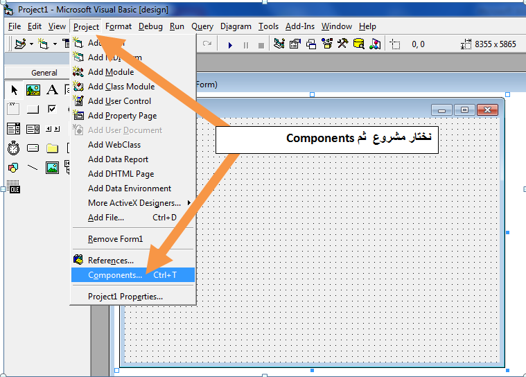The height and width of the screenshot is (377, 526).
Task: Select the Line control tool
Action: tap(33, 168)
